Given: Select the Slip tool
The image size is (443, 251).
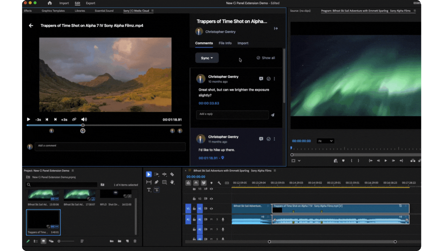Looking at the screenshot, I should coord(149,182).
